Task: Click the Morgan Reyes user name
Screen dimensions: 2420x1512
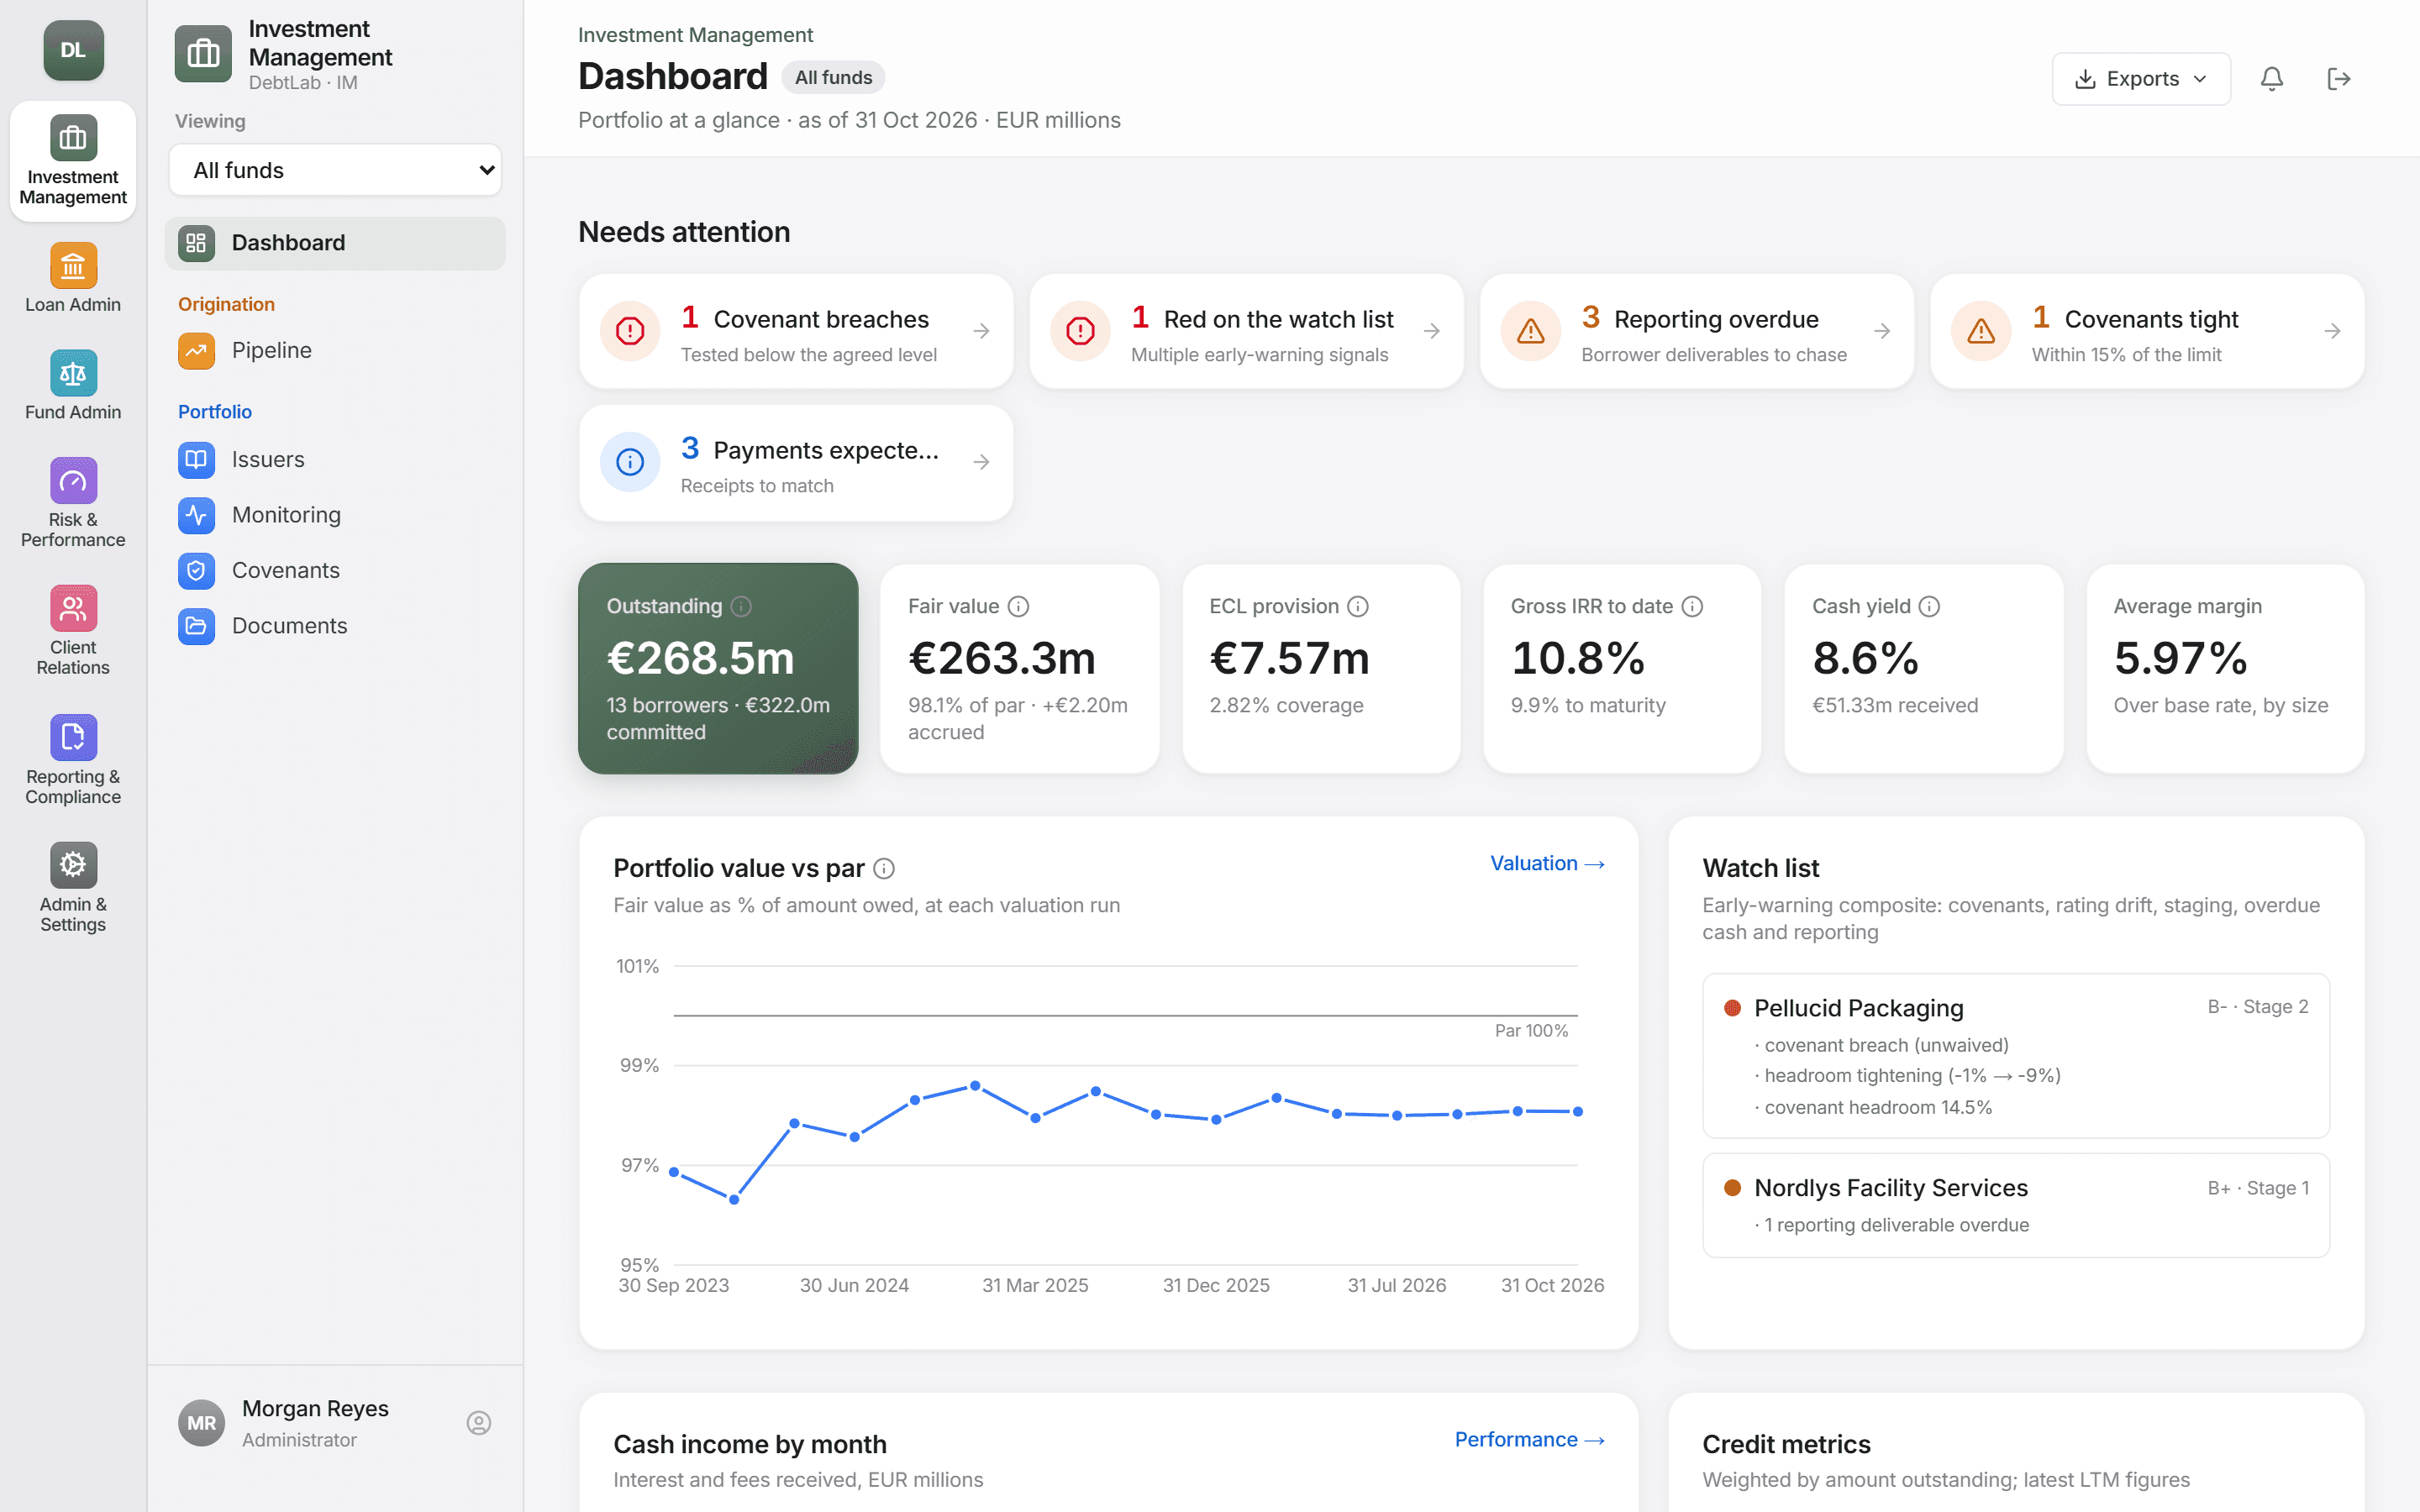Action: click(x=315, y=1408)
